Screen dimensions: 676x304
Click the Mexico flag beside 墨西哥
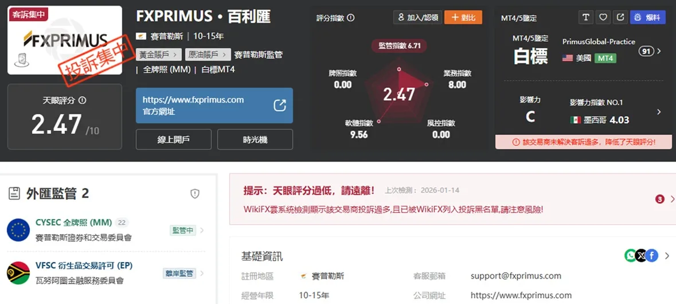point(576,120)
